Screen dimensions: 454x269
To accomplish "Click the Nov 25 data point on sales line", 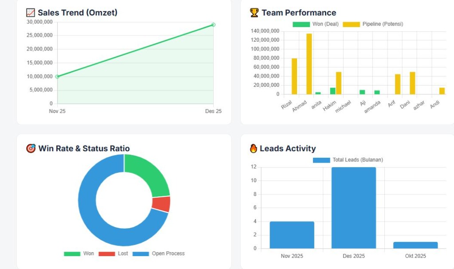I will point(57,77).
